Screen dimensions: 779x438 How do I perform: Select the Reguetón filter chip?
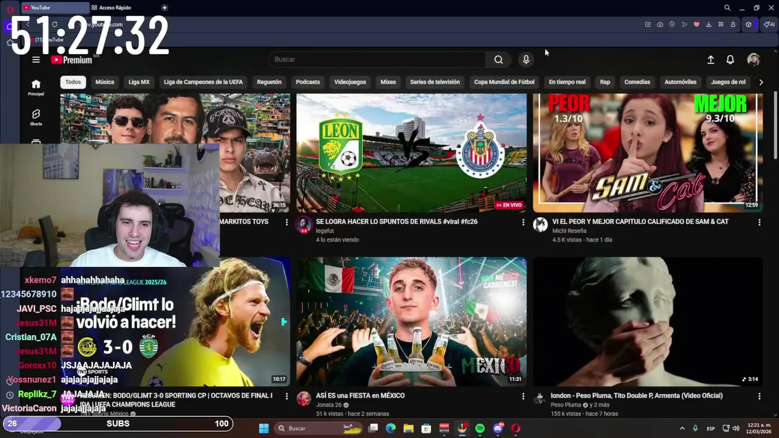pos(269,82)
